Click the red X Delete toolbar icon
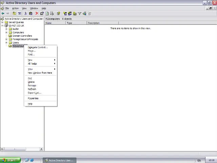Viewport: 217px width, 163px height. coord(37,14)
